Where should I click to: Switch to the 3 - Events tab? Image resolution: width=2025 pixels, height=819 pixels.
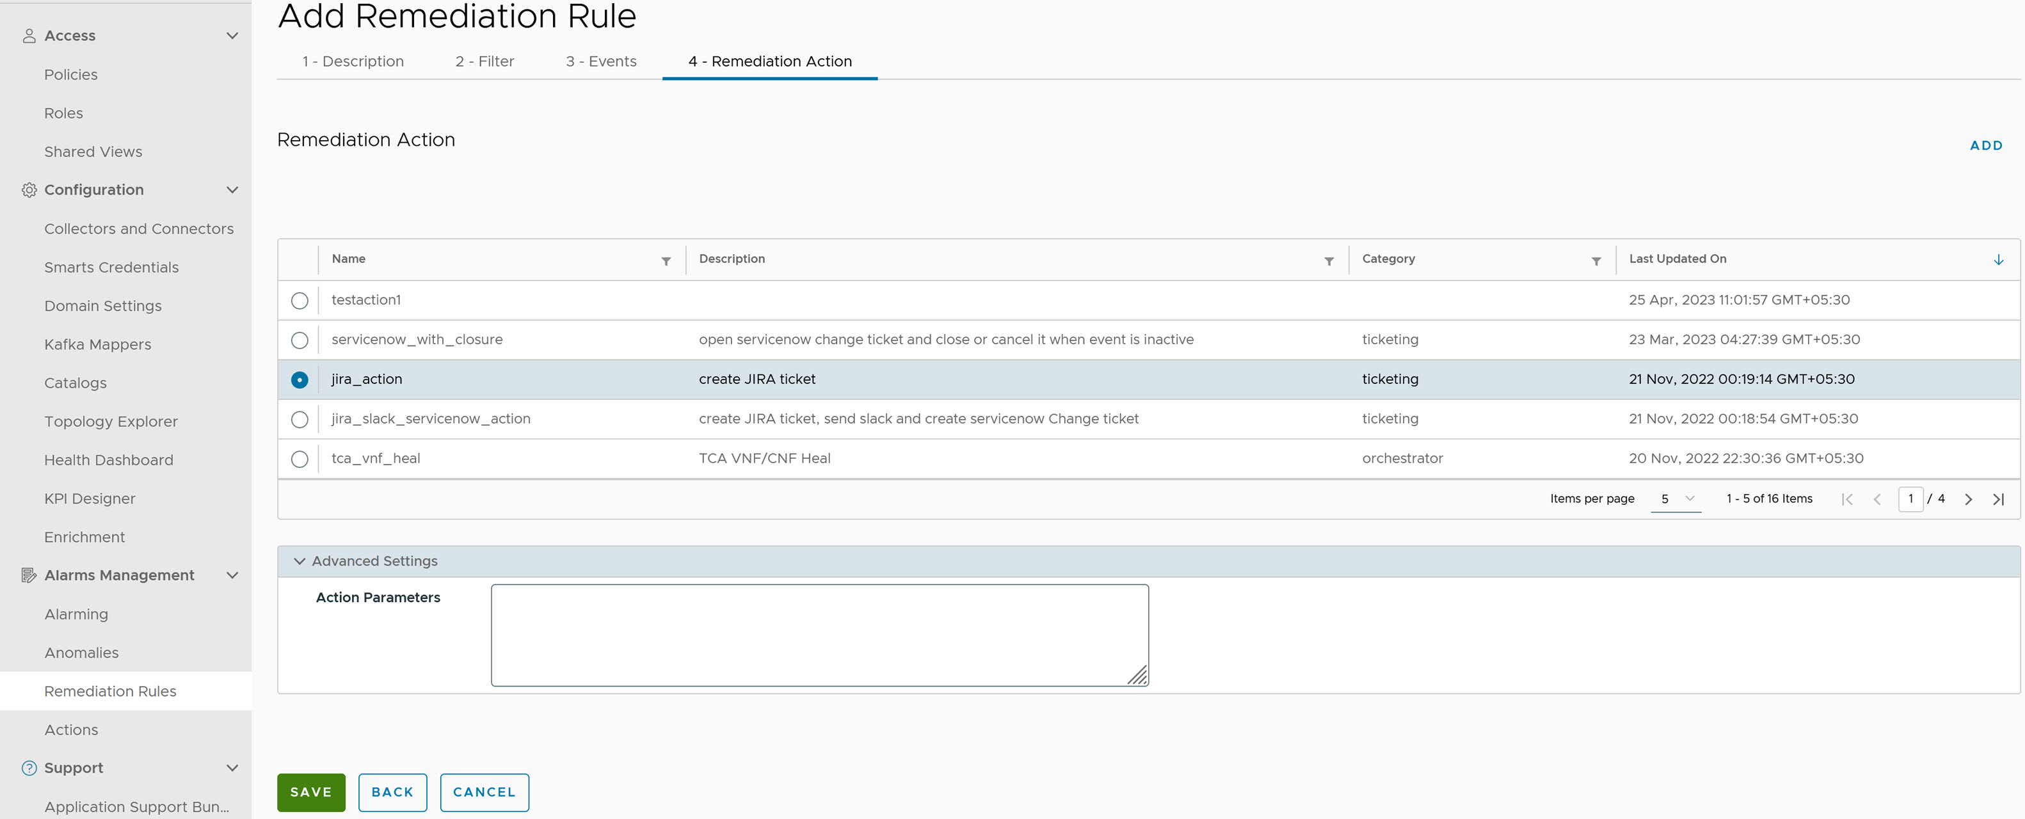[x=602, y=61]
